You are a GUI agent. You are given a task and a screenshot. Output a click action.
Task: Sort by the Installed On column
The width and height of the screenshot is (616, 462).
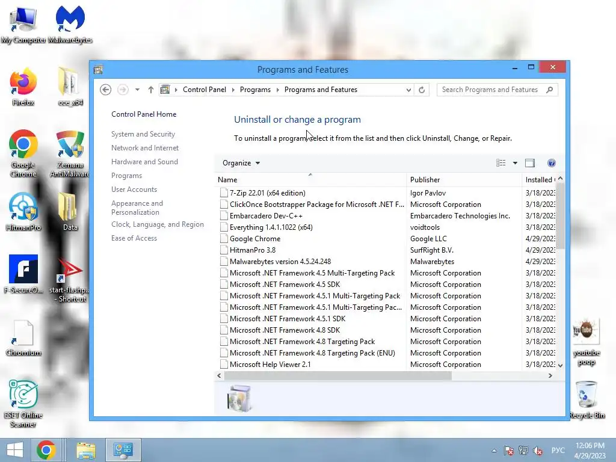(x=540, y=179)
